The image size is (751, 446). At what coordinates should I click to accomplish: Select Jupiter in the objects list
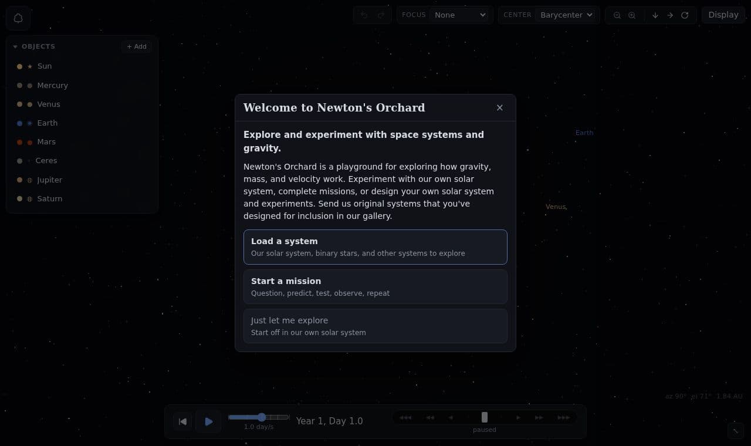82,180
